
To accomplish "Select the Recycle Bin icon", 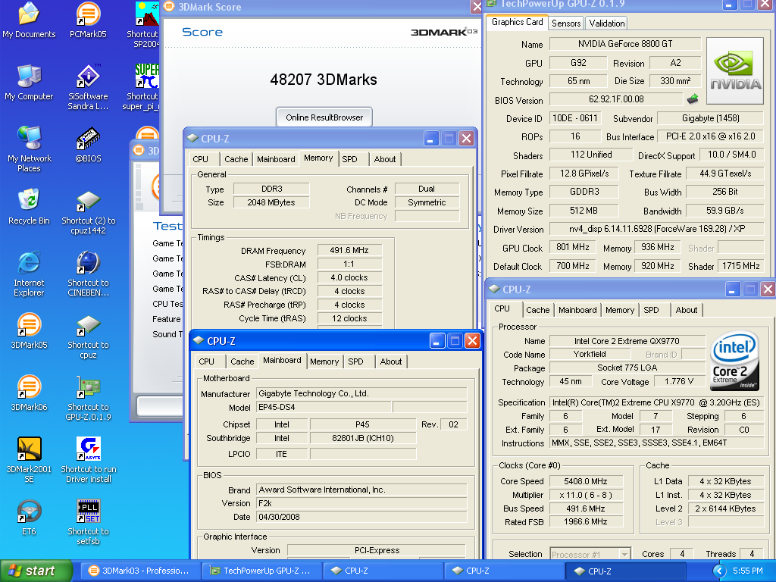I will tap(29, 207).
